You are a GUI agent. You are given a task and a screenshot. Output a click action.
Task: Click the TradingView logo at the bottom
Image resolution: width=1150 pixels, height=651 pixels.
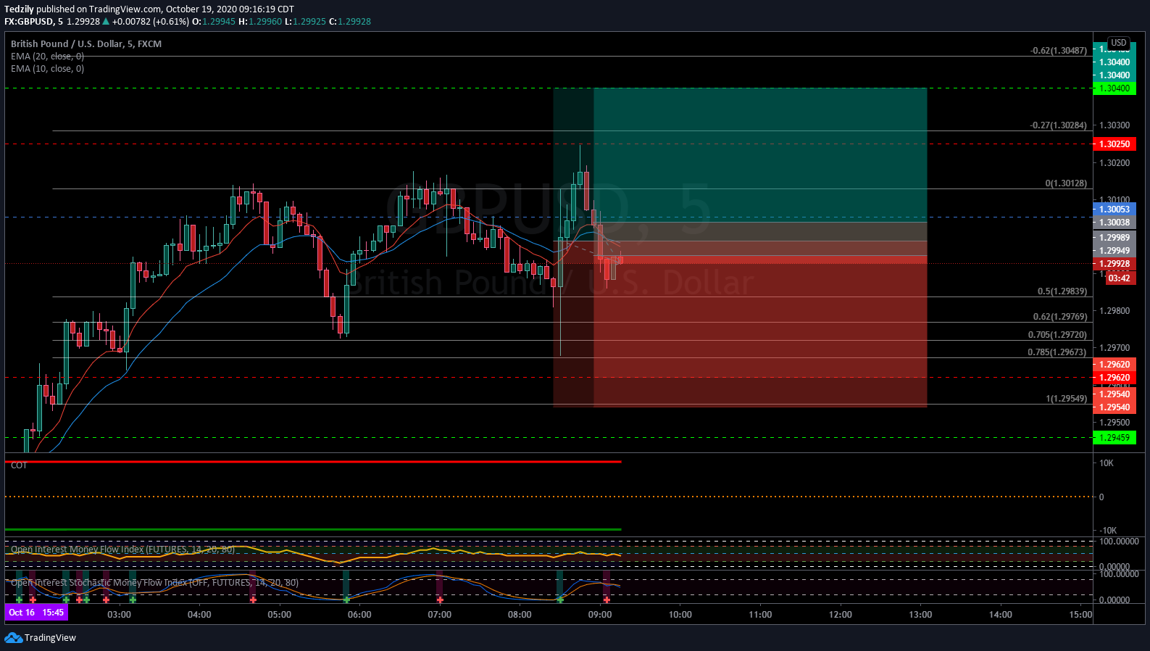(40, 638)
